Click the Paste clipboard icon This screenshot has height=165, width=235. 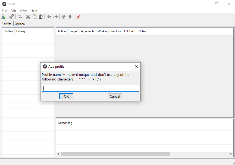[x=41, y=17]
